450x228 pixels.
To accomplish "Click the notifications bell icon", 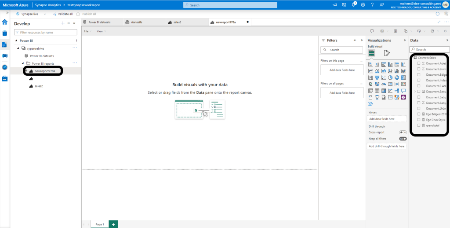I will pyautogui.click(x=354, y=5).
